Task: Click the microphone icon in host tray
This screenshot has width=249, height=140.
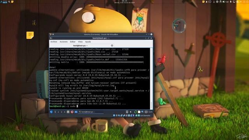Action: pyautogui.click(x=231, y=2)
